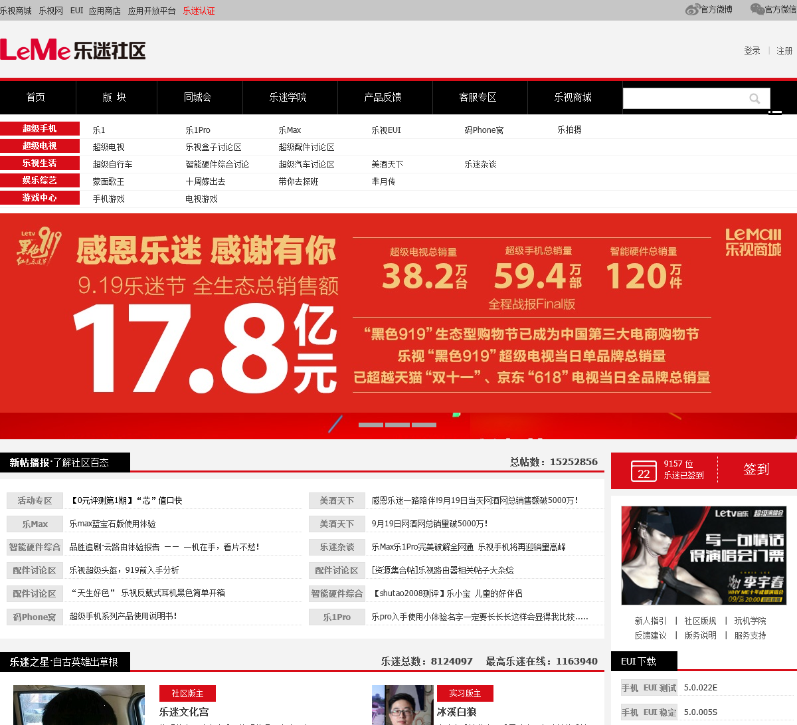Viewport: 797px width, 725px height.
Task: Open post 乐max蓝宝石版使用体验
Action: pos(113,524)
